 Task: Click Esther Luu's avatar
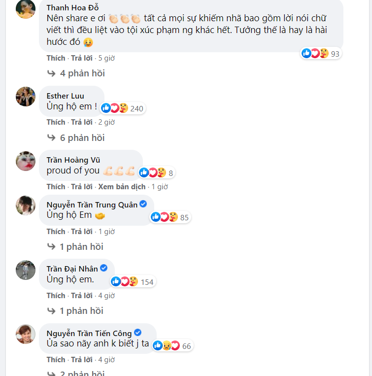pos(26,97)
